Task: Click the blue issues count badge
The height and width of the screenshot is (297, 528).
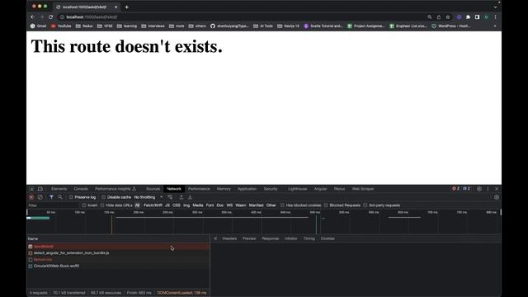Action: click(x=466, y=189)
